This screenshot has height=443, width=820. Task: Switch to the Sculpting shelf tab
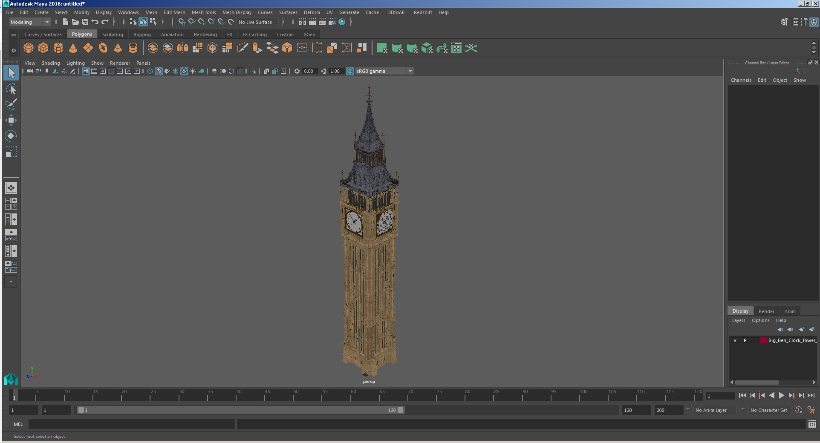point(113,35)
